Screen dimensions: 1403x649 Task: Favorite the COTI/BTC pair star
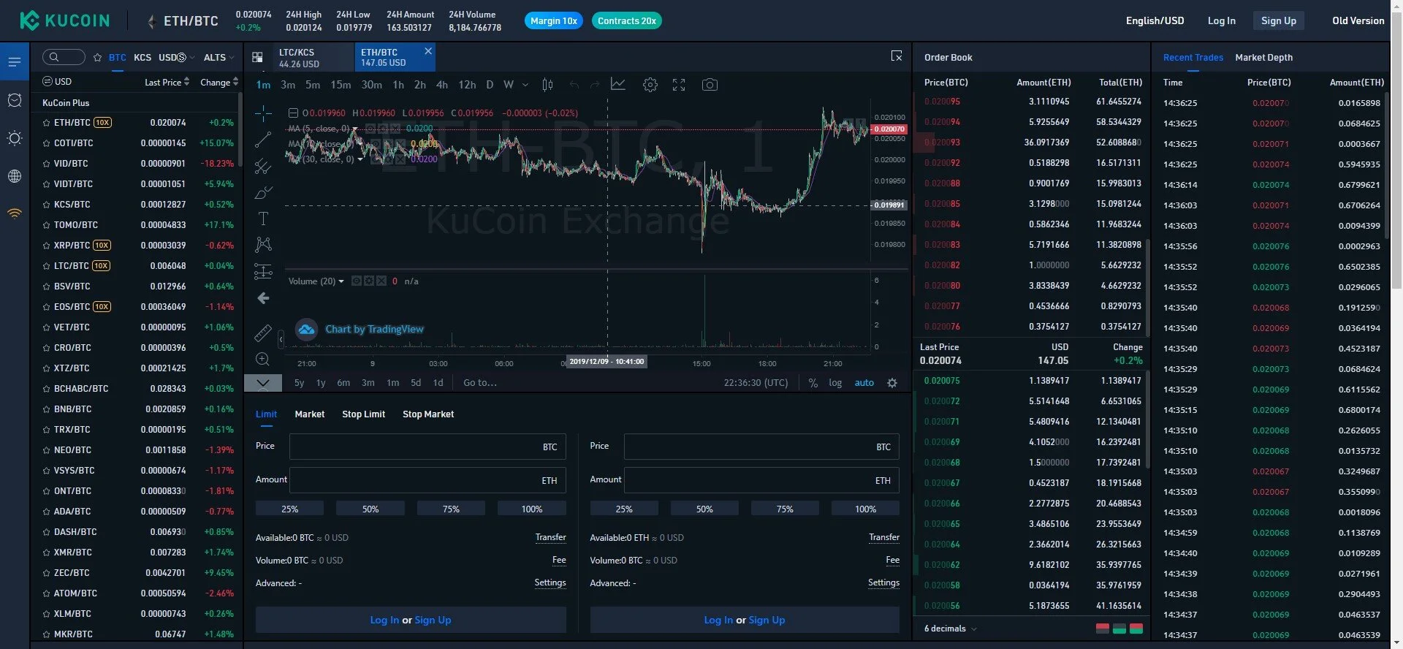pyautogui.click(x=47, y=143)
